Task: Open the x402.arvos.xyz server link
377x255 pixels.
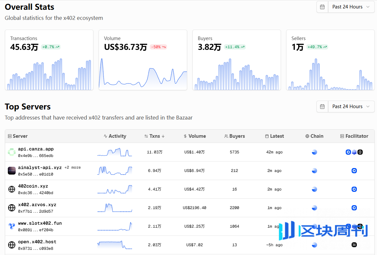Action: (37, 205)
